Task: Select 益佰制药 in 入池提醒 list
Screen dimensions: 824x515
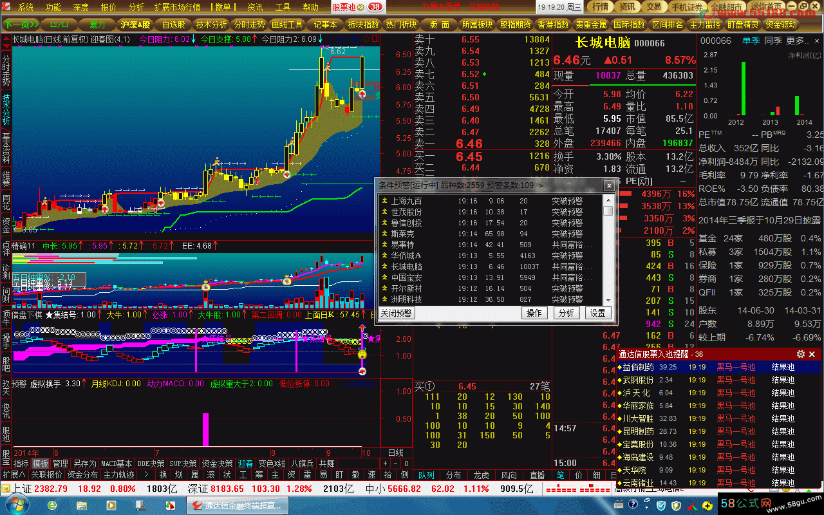Action: (x=718, y=367)
